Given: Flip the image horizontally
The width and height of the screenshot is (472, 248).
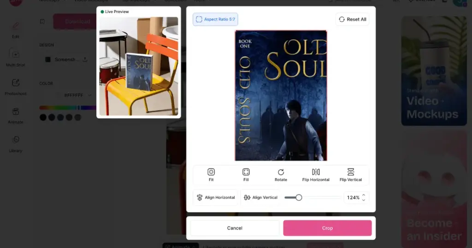Looking at the screenshot, I should pos(316,175).
